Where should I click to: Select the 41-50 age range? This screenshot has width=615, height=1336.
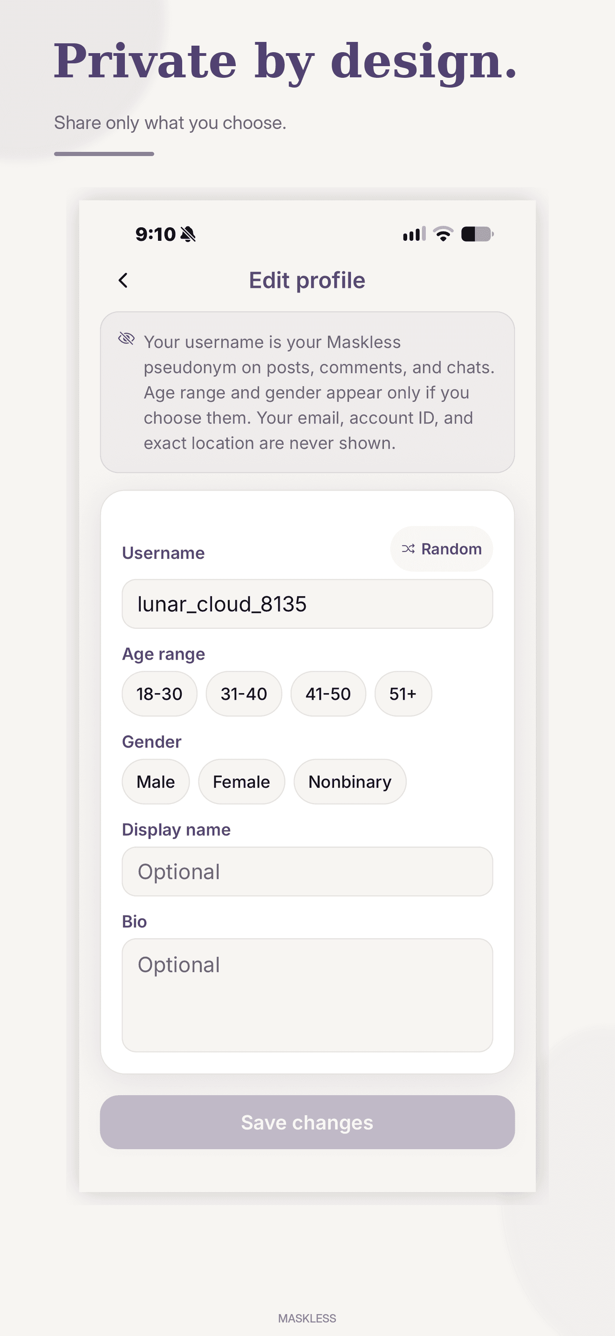(x=328, y=694)
